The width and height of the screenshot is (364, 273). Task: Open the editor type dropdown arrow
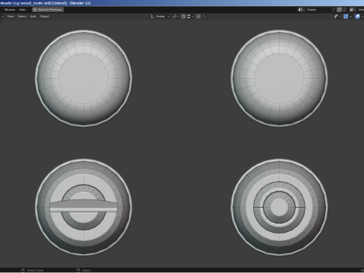(2, 17)
